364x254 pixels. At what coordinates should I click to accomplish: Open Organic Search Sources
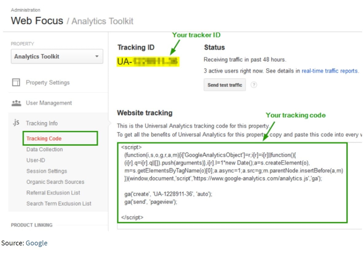[x=55, y=182]
